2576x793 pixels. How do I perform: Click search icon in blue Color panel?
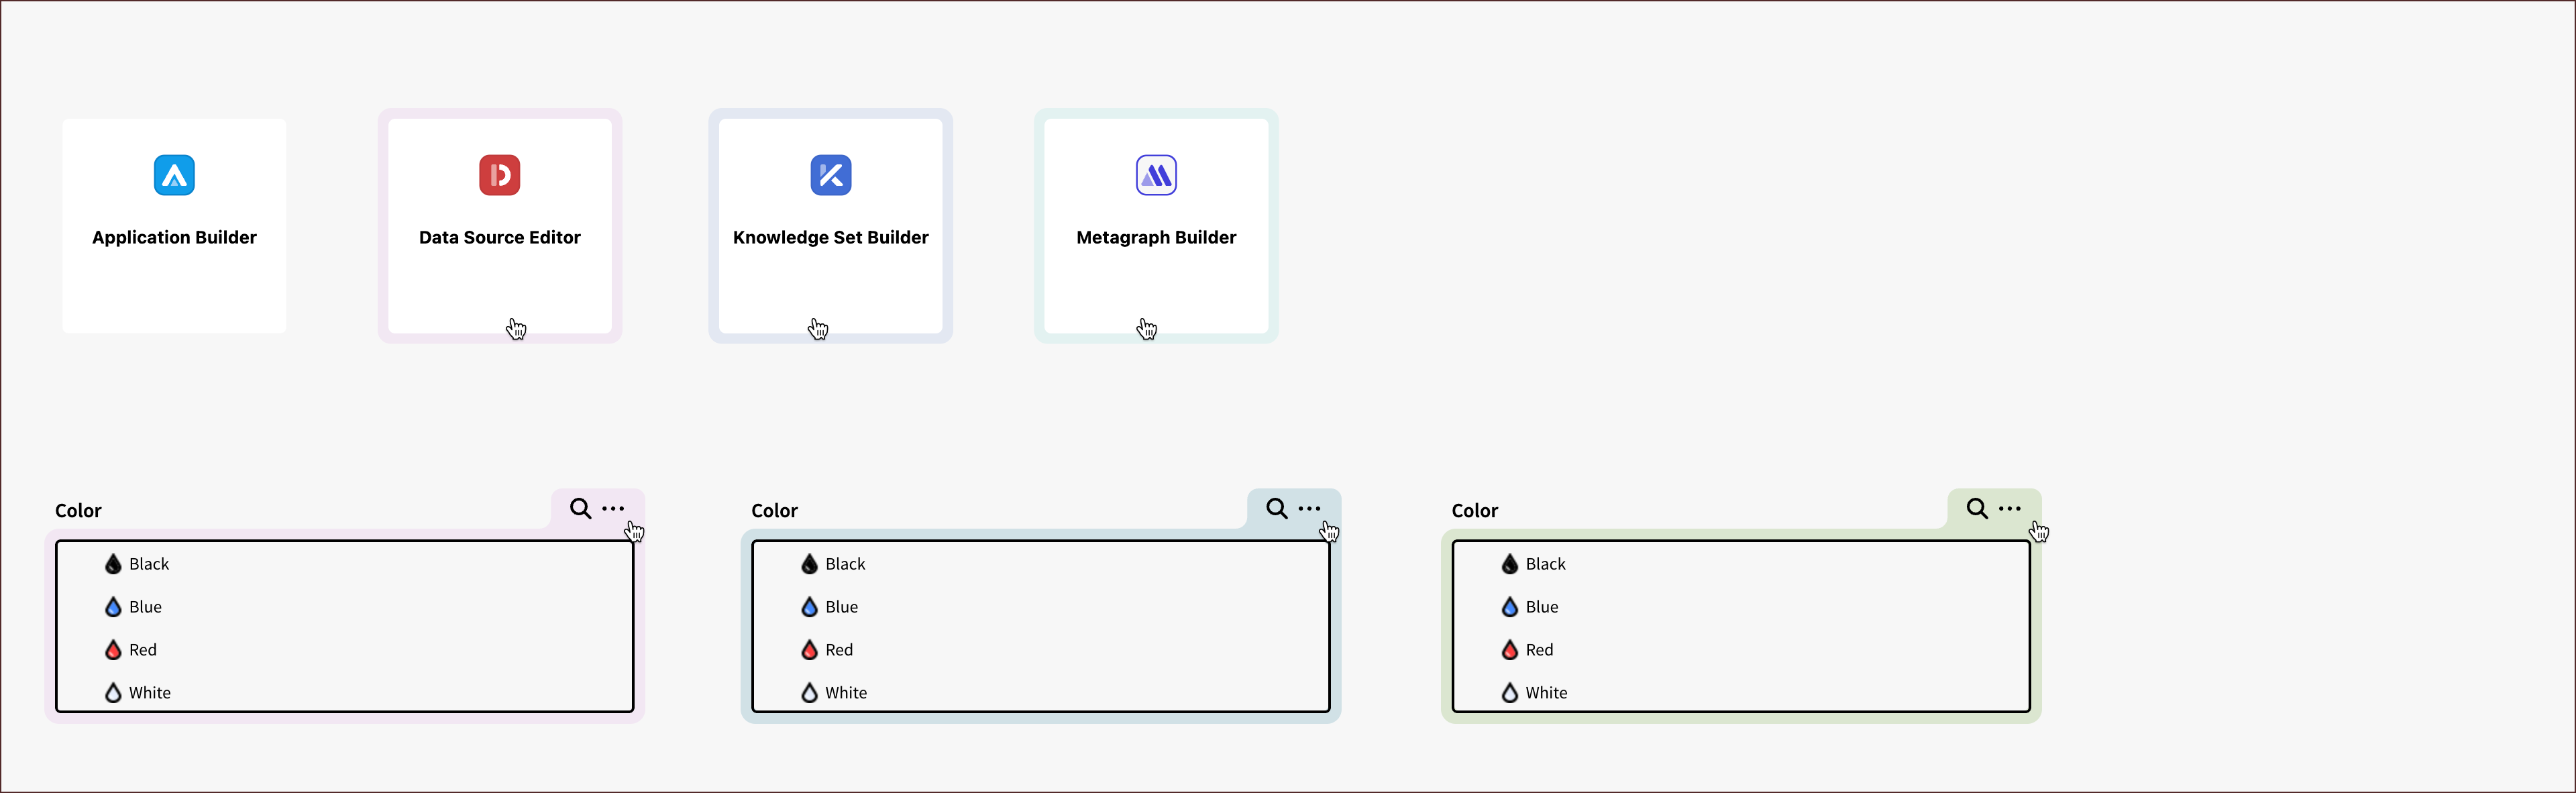click(x=1276, y=508)
